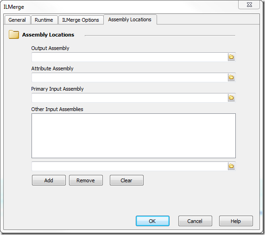Focus the Attribute Assembly input box
This screenshot has height=235, width=265.
(x=130, y=77)
